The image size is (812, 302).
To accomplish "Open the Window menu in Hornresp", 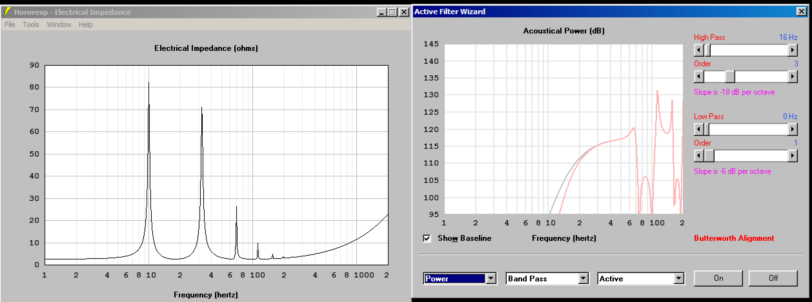I will click(x=59, y=24).
